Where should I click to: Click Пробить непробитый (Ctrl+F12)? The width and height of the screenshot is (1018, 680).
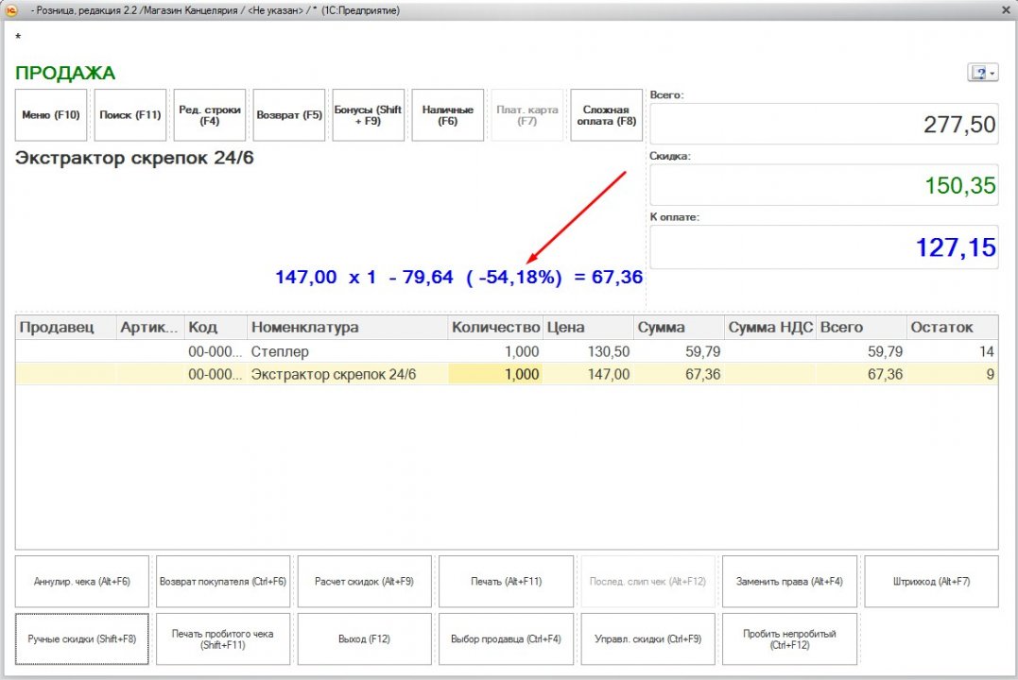click(789, 639)
